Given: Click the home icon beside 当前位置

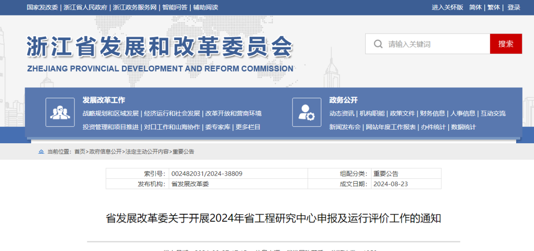Looking at the screenshot, I should click(x=41, y=151).
